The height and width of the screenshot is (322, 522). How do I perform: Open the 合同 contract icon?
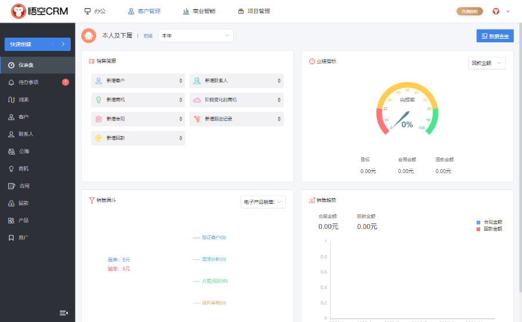(x=12, y=186)
